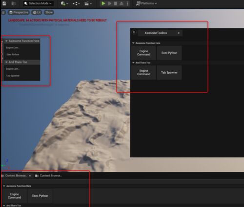This screenshot has width=244, height=207.
Task: Click the Stop square icon in toolbar
Action: point(116,3)
